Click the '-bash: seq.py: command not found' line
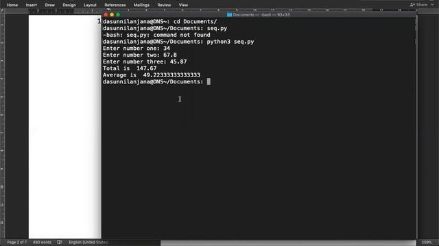 (x=156, y=35)
